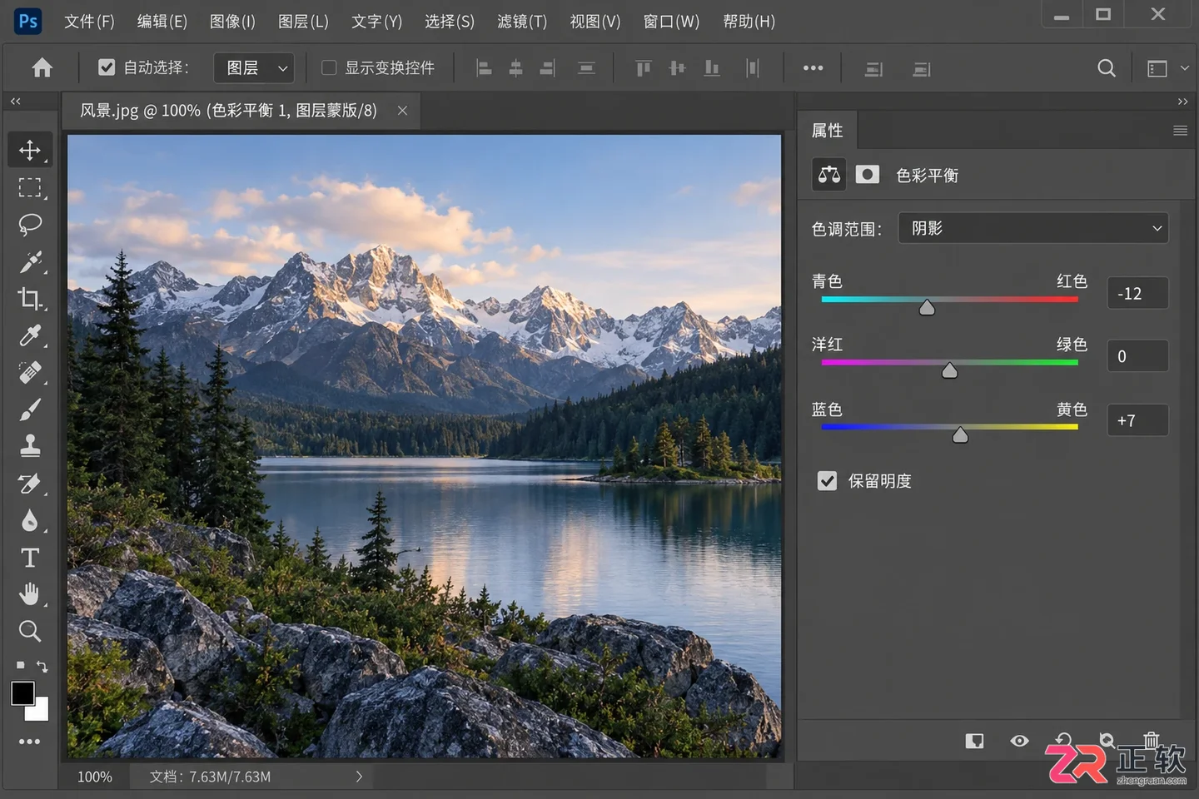Show the Color Balance adjustment icon view
The width and height of the screenshot is (1199, 799).
[829, 175]
